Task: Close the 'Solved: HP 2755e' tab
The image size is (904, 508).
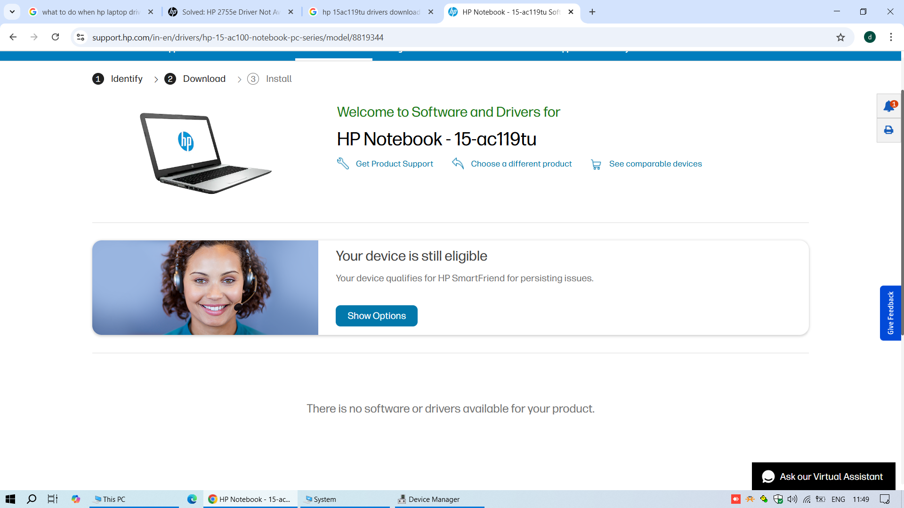Action: pos(291,12)
